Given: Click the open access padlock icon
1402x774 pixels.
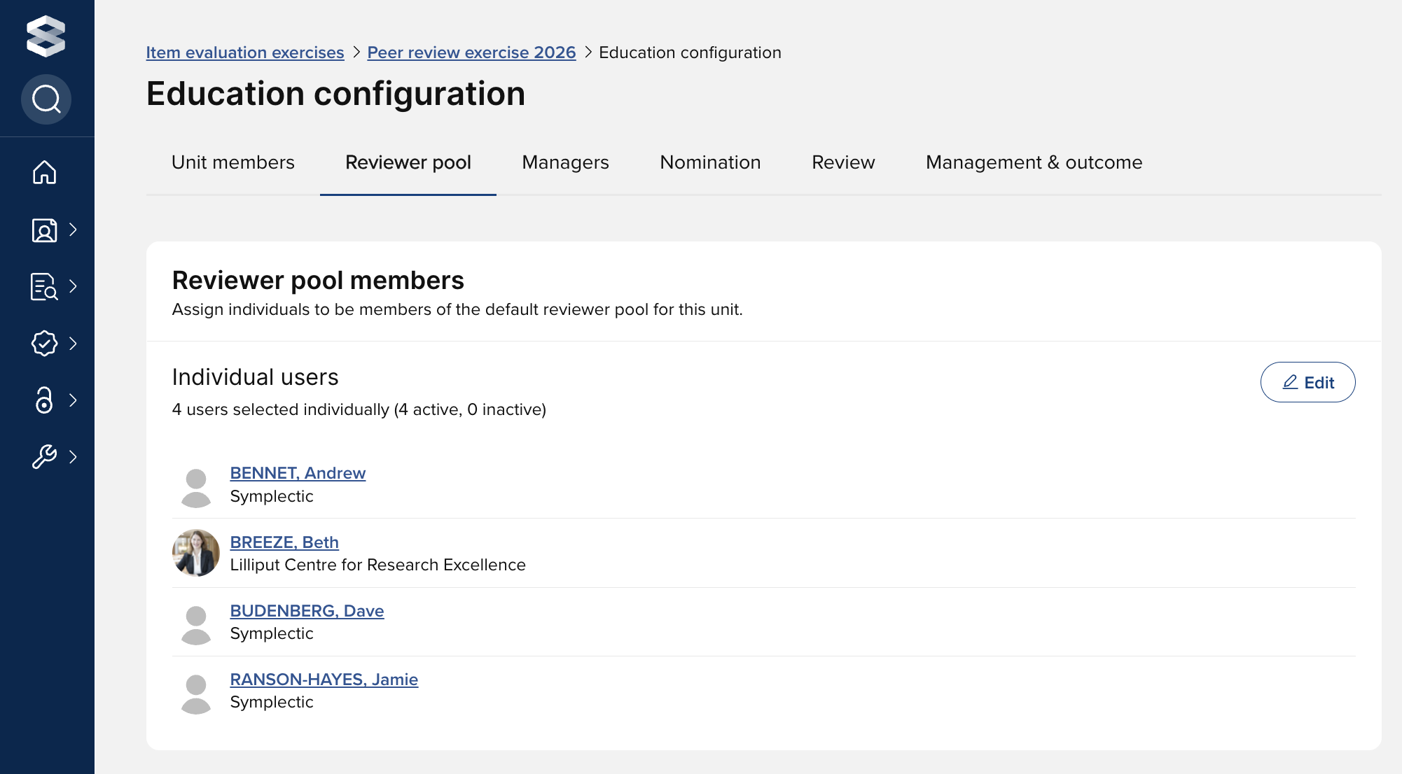Looking at the screenshot, I should point(44,400).
